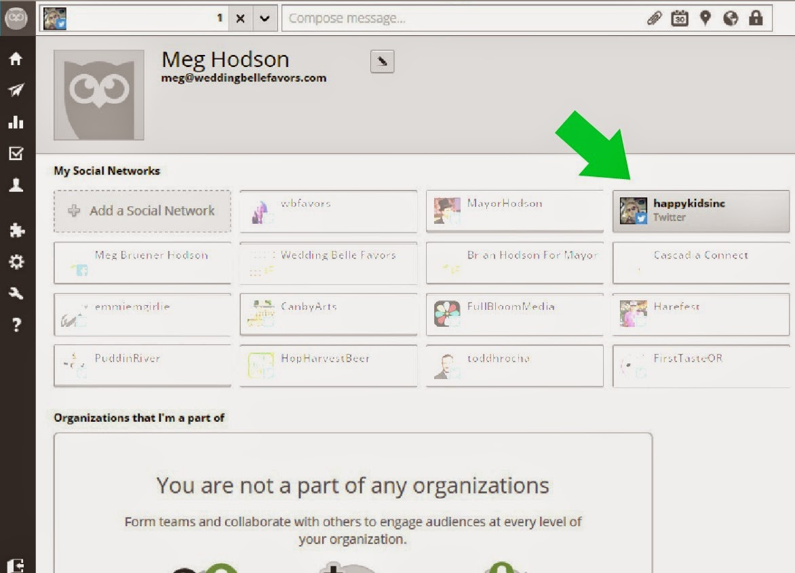Open the Contacts person icon in sidebar
The width and height of the screenshot is (795, 573).
tap(16, 185)
